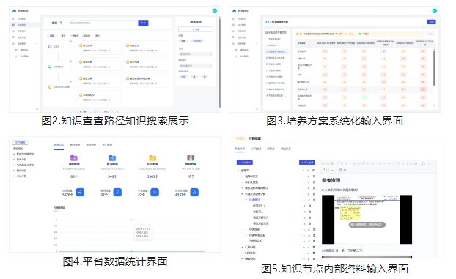Open the second dropdown in the filter panel

(196, 66)
